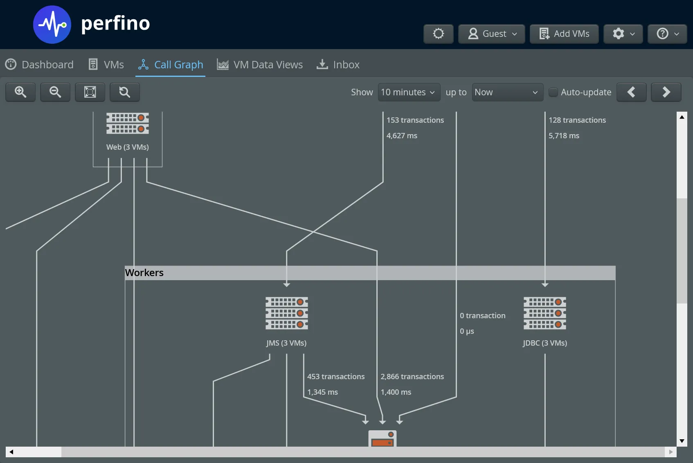Open the notifications gear icon in the header
Image resolution: width=693 pixels, height=463 pixels.
click(438, 34)
